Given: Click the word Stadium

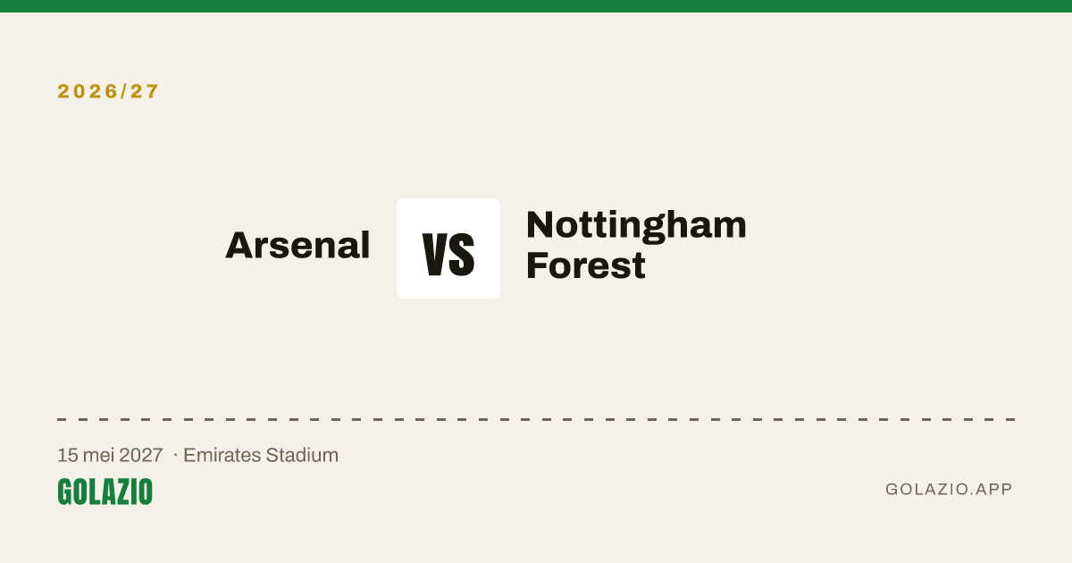Looking at the screenshot, I should [x=304, y=455].
